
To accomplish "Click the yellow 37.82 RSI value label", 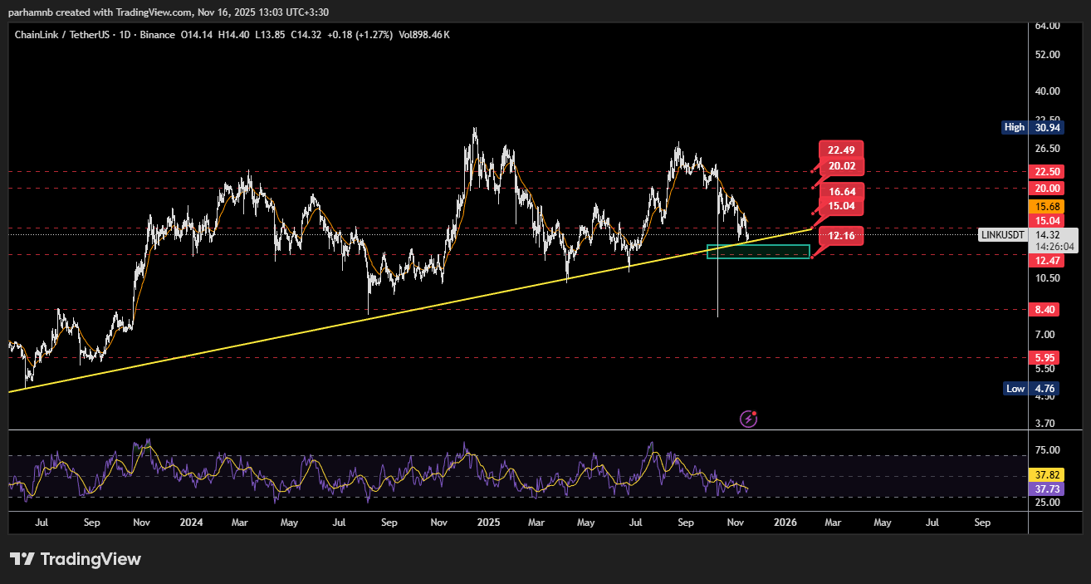I will tap(1044, 475).
